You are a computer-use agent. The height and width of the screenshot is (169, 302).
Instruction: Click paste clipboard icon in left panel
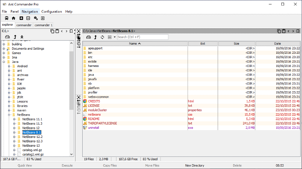pos(57,31)
